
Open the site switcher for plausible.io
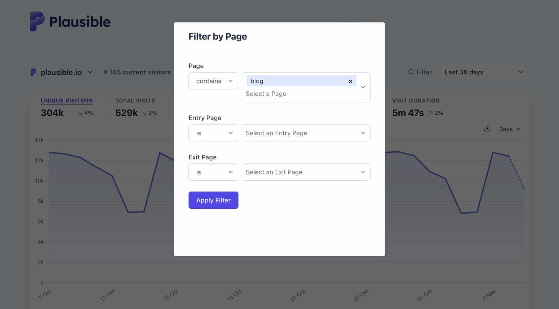[90, 72]
